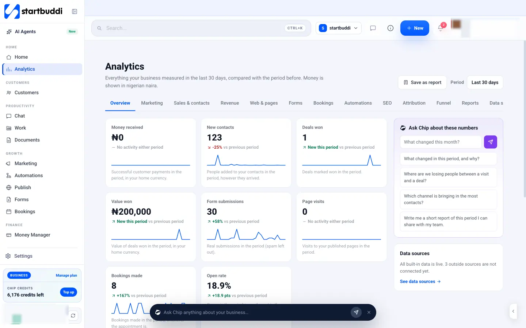526x328 pixels.
Task: Open the chat message icon in top bar
Action: [373, 28]
